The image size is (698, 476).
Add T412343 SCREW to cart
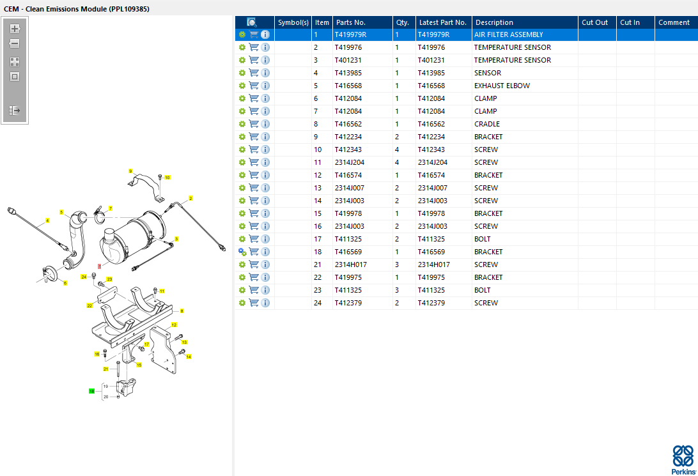[254, 150]
